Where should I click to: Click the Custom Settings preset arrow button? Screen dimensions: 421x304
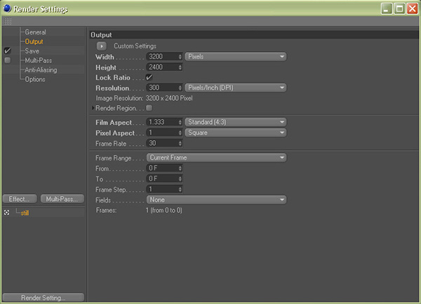click(x=102, y=46)
